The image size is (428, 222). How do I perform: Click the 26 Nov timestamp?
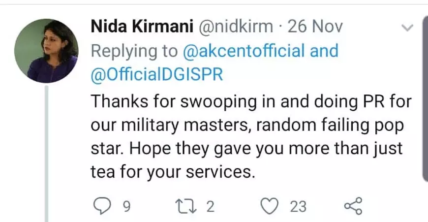pos(314,27)
